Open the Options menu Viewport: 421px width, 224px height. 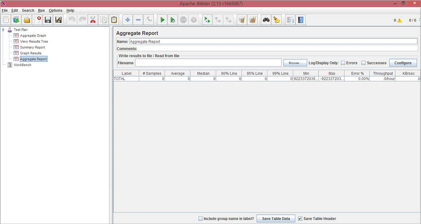pos(55,10)
